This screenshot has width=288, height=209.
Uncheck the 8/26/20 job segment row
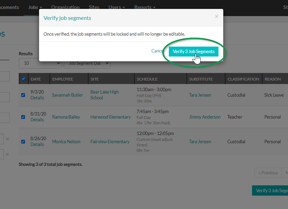[x=23, y=142]
